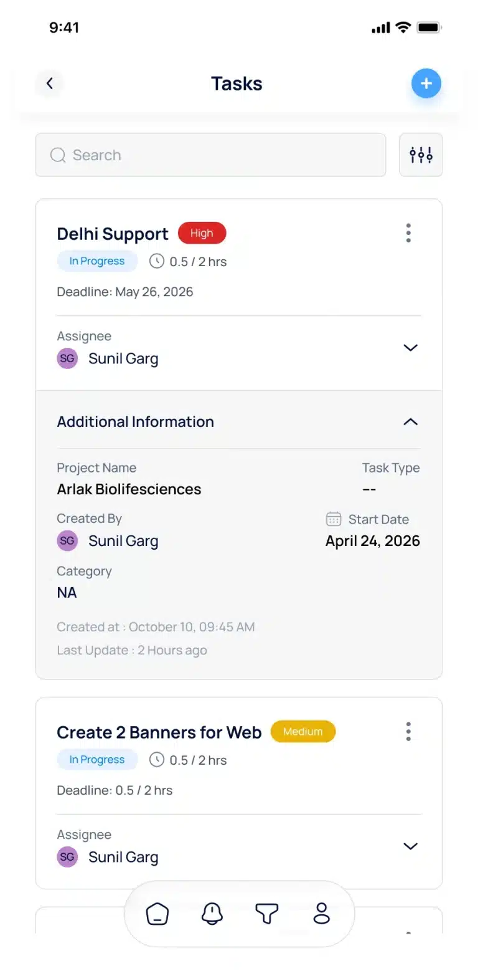The image size is (478, 976).
Task: Click the Arlak Biolifesciences project name
Action: point(129,489)
